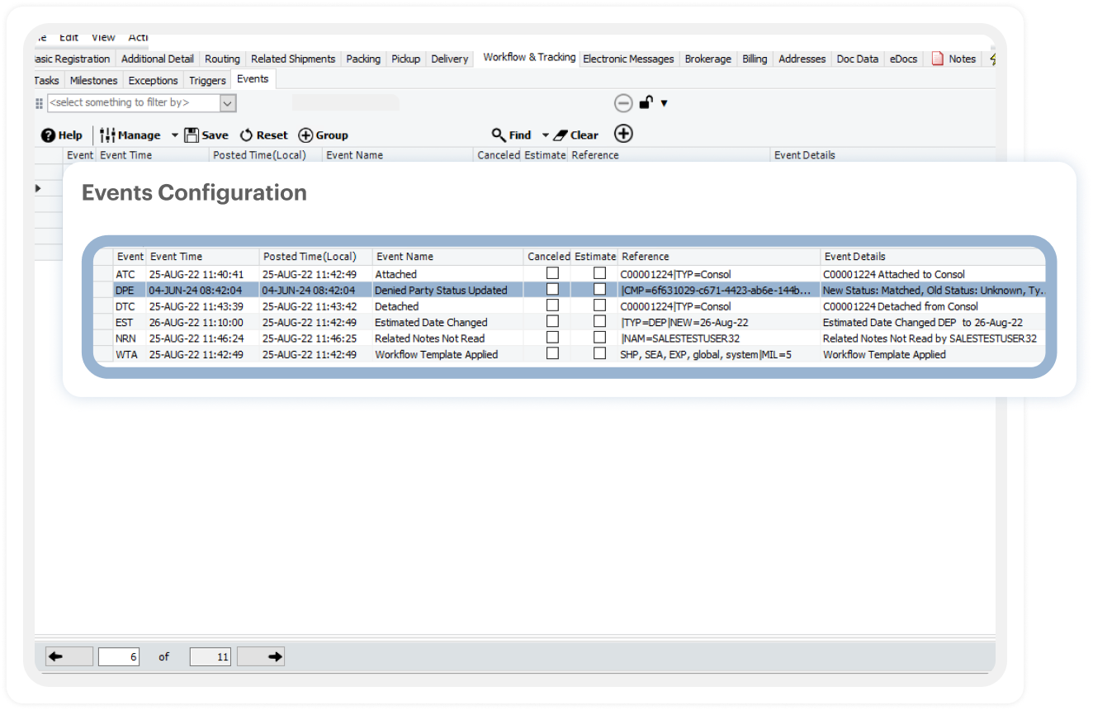Check Canceled box for Attached event
1093x710 pixels.
coord(552,273)
